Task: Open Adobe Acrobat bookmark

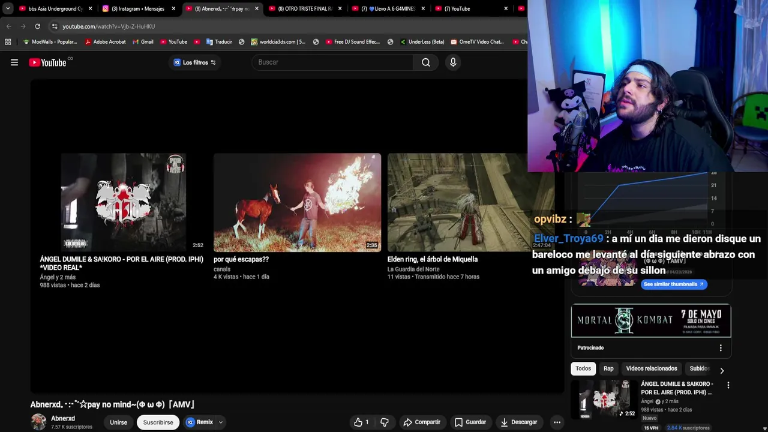Action: [106, 42]
